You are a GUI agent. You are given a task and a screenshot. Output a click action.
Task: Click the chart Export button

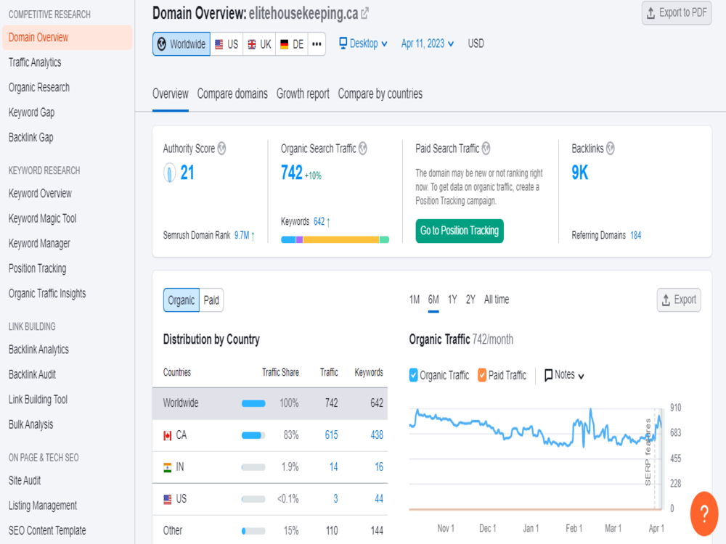[x=679, y=300]
